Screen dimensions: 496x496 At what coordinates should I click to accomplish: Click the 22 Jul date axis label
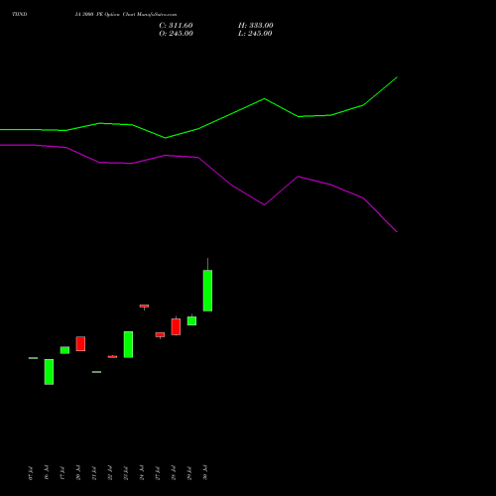pyautogui.click(x=110, y=472)
